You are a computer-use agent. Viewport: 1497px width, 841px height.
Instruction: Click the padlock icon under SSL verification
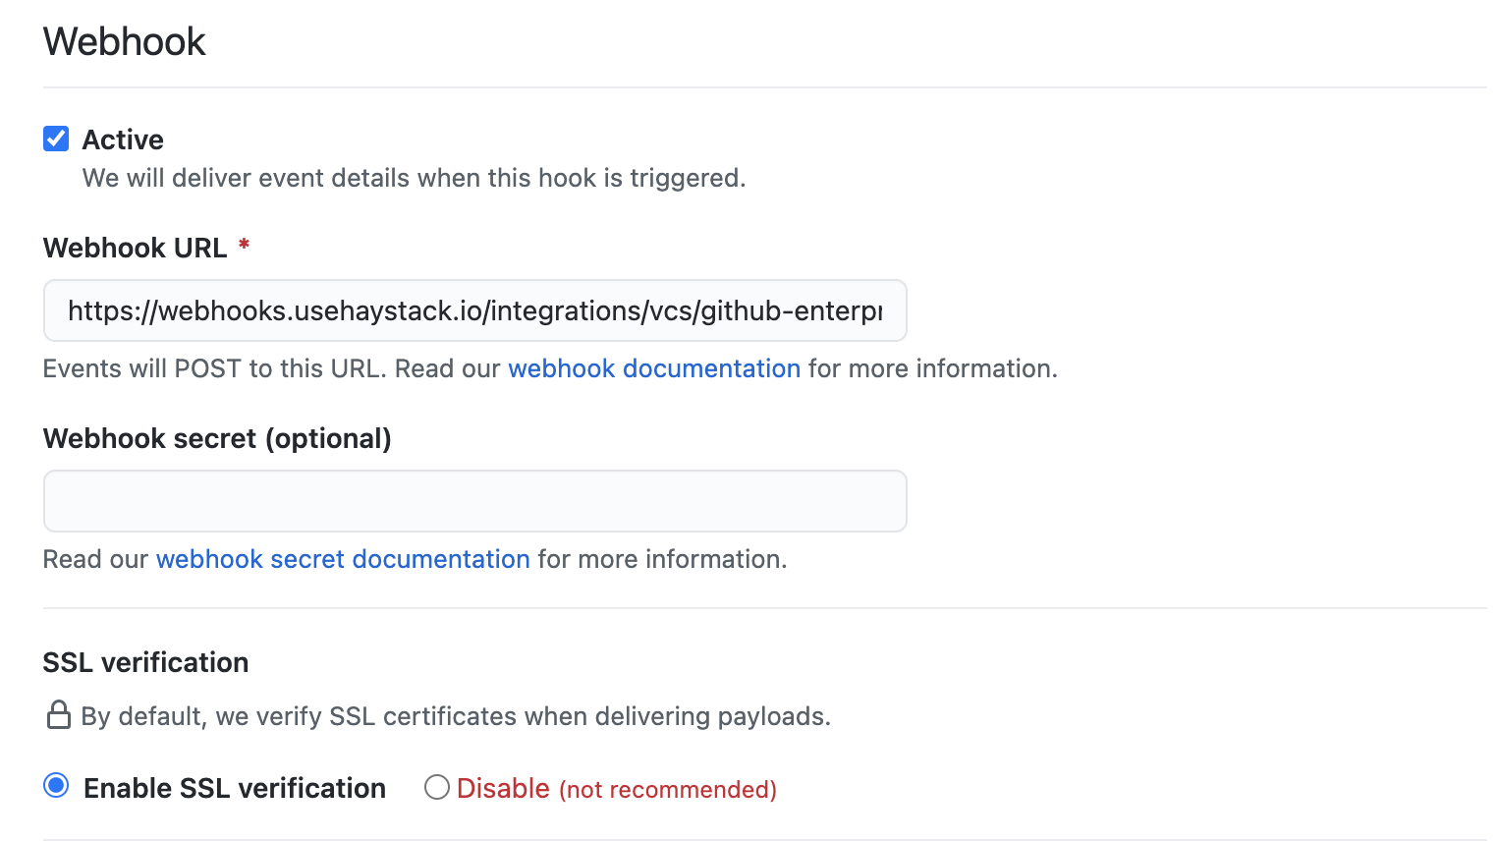pos(59,715)
